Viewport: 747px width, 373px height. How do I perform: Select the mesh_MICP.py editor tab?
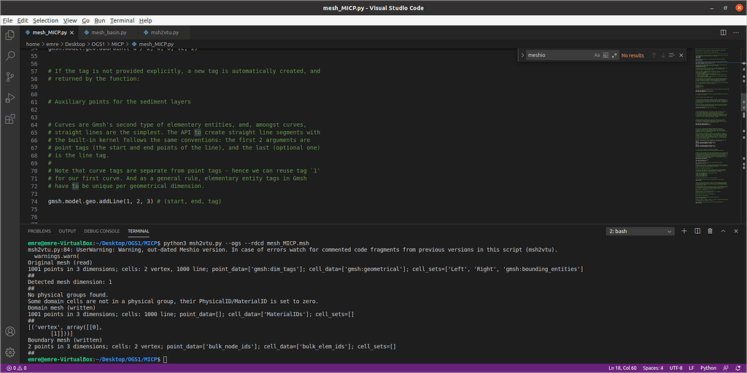(x=49, y=33)
